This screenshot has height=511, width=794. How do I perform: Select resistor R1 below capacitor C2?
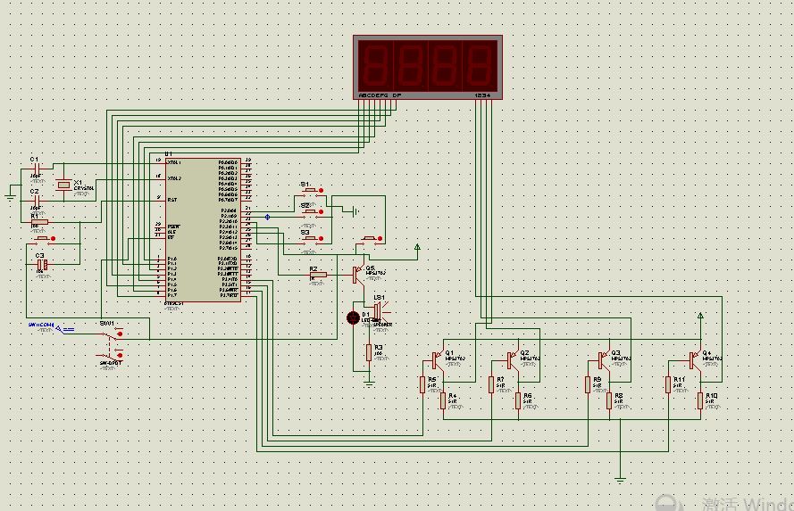(x=39, y=222)
